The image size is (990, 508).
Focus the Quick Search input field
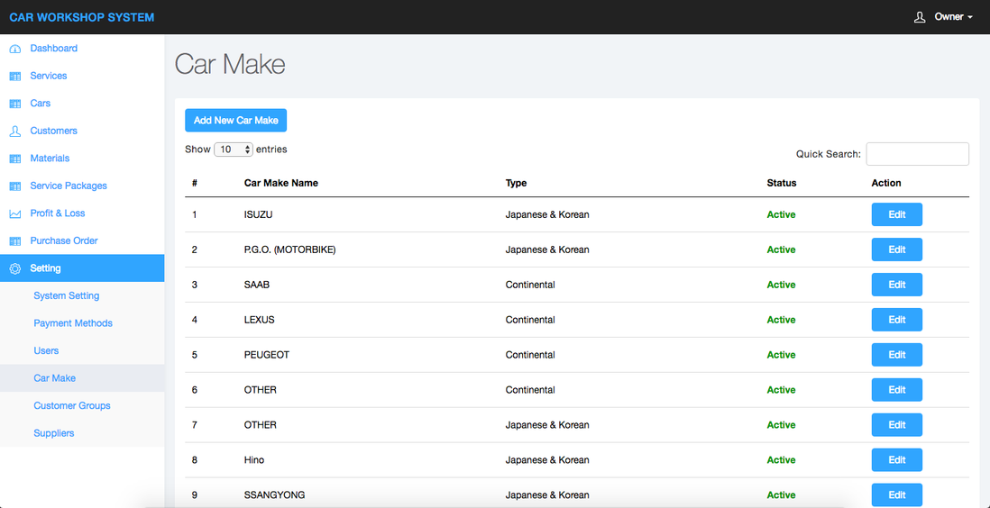coord(917,154)
